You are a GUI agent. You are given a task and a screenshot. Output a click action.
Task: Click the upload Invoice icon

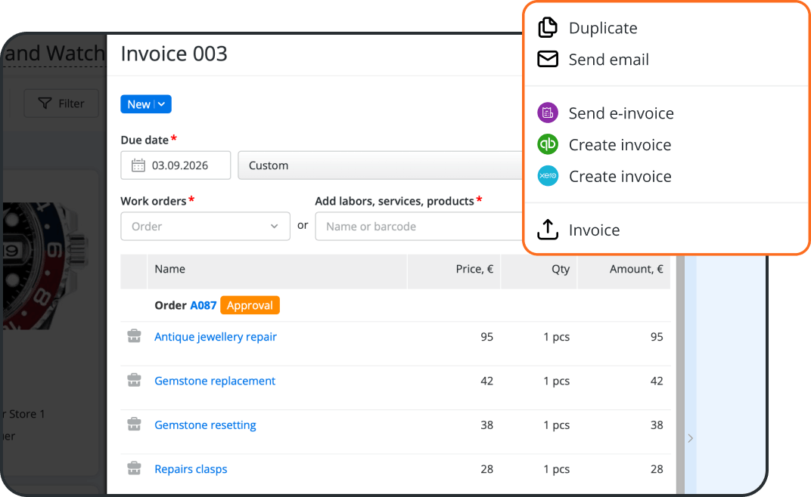[x=548, y=230]
